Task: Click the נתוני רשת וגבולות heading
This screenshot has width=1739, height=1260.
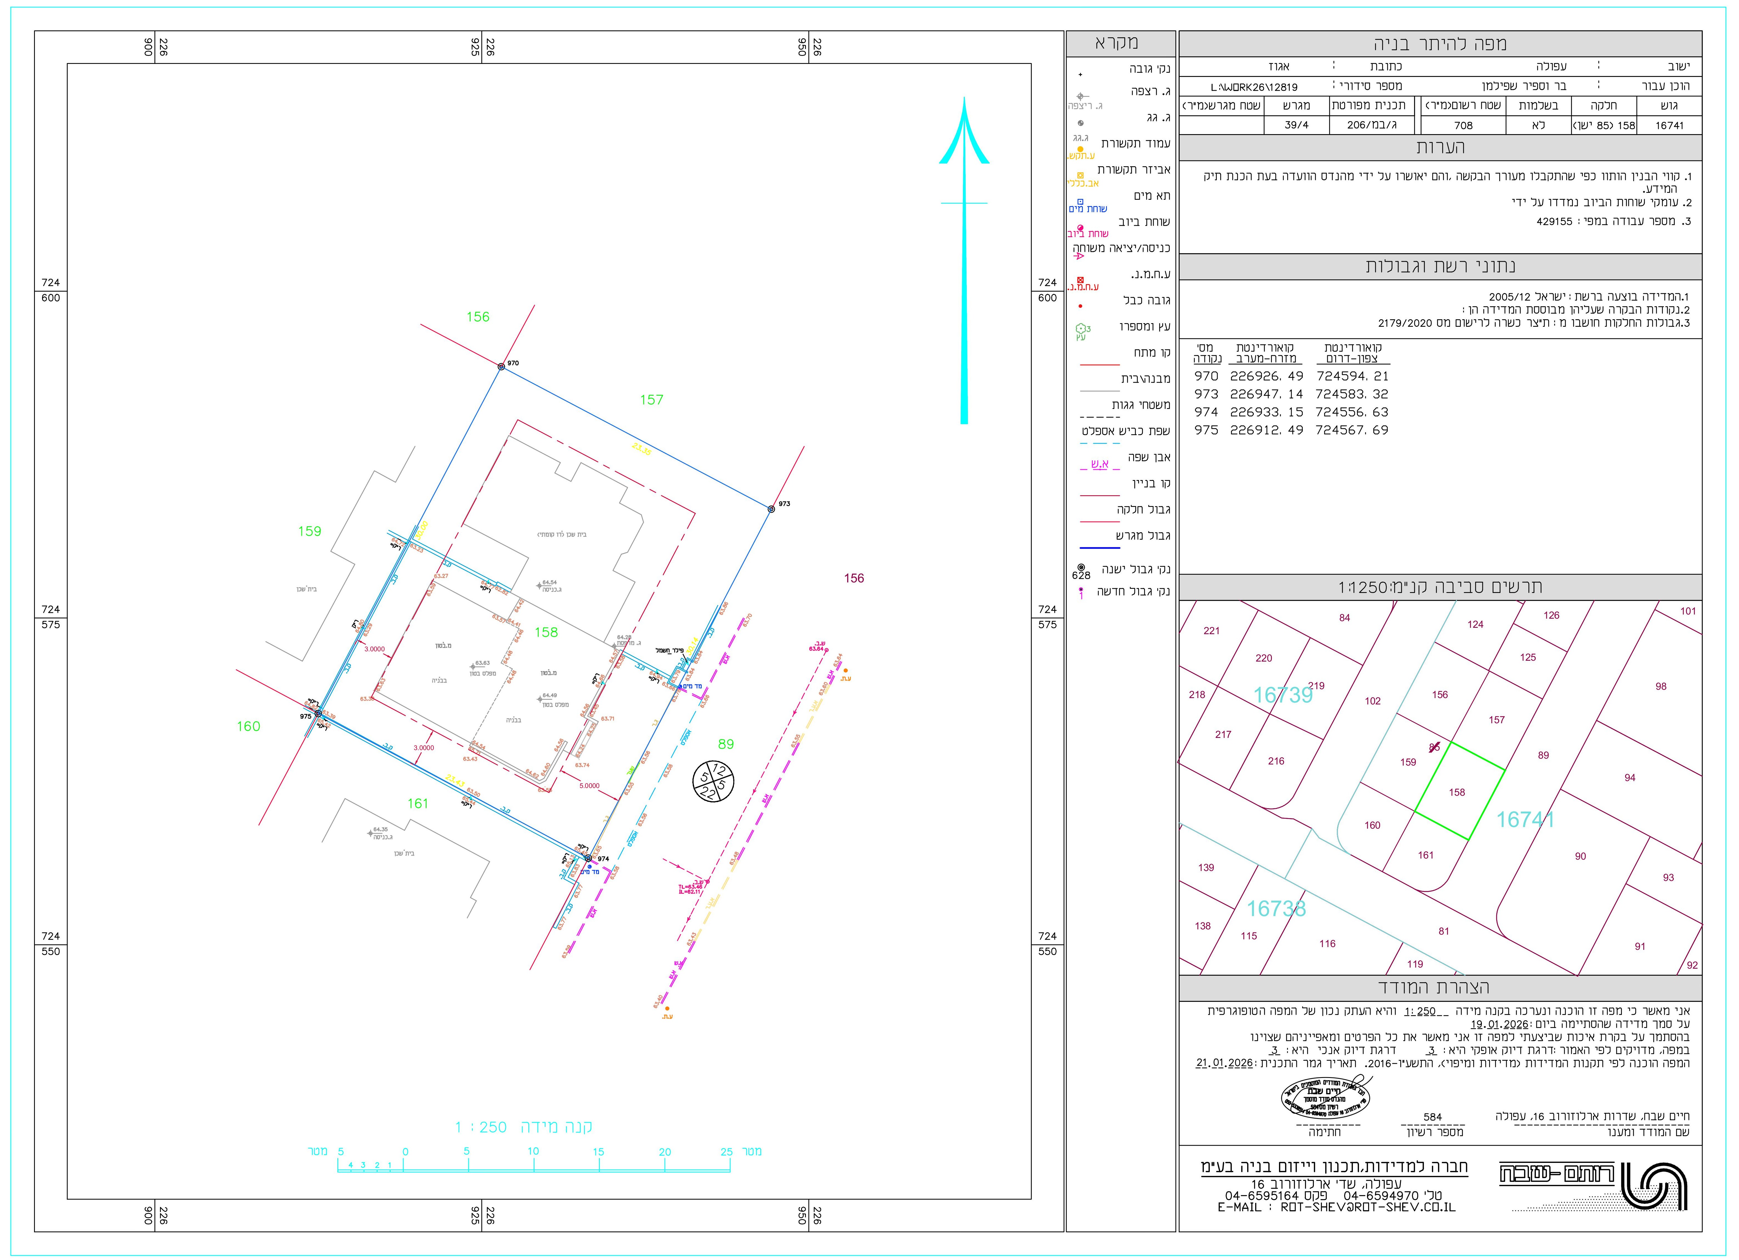Action: 1440,267
